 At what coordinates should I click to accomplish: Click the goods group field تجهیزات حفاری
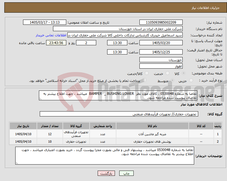click(x=119, y=114)
